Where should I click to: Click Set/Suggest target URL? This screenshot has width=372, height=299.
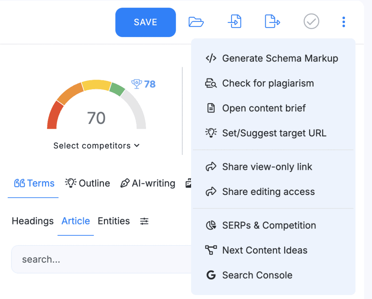(274, 133)
